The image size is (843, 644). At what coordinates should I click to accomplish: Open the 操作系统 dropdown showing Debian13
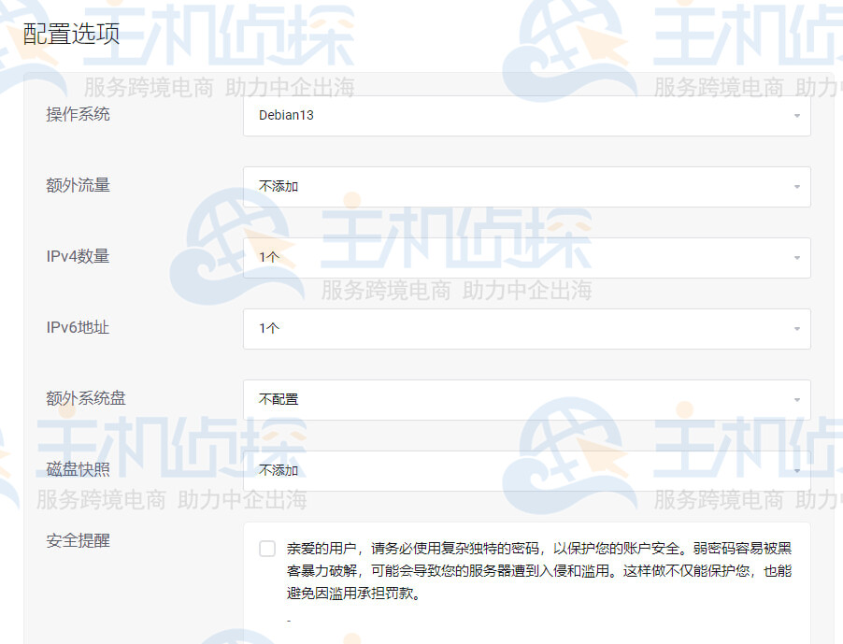(526, 116)
